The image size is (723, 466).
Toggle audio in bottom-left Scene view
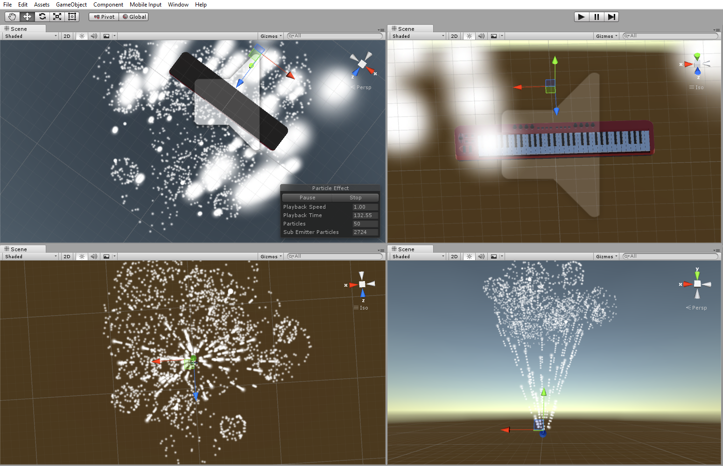tap(94, 256)
